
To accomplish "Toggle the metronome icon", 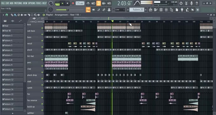I will 88,3.
